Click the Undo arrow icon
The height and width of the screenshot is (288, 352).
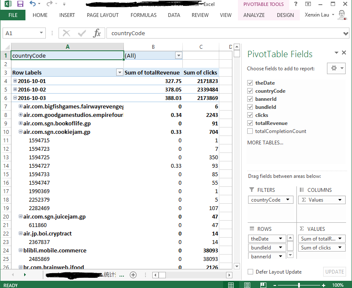[x=33, y=4]
